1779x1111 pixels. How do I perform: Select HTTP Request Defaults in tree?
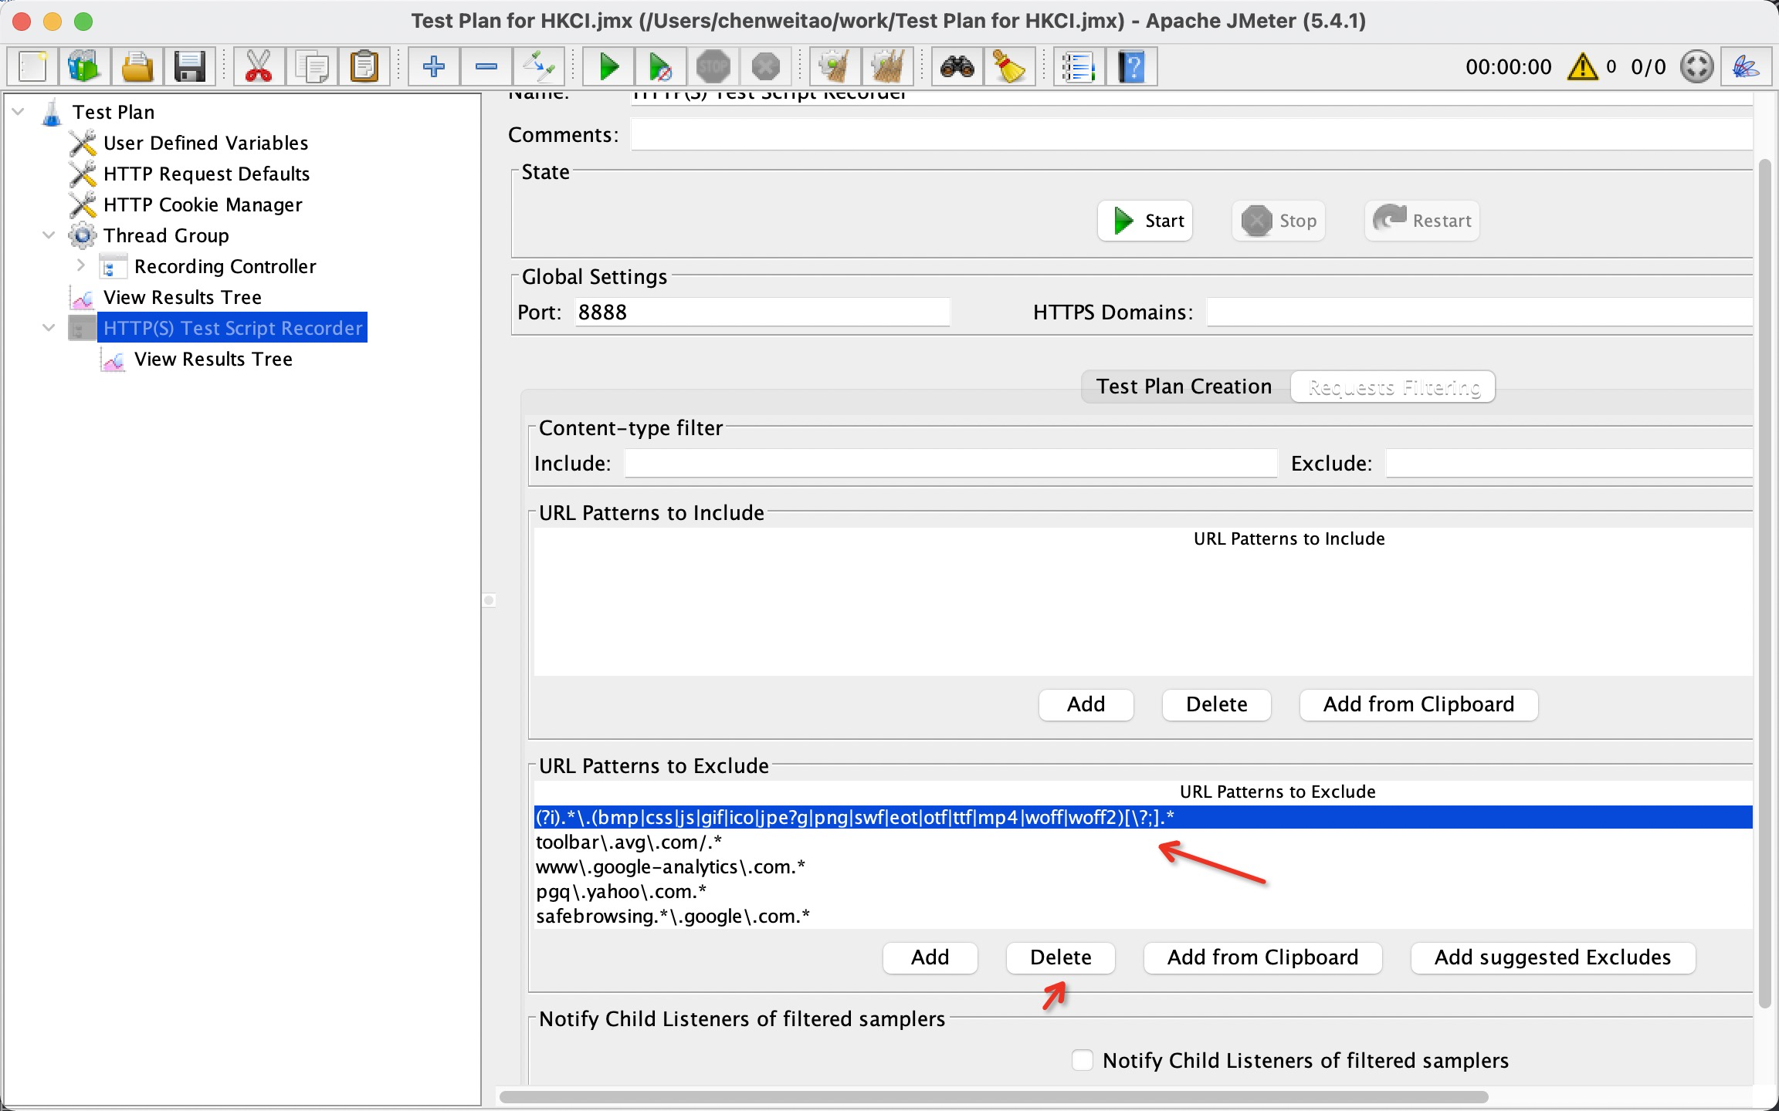coord(206,174)
